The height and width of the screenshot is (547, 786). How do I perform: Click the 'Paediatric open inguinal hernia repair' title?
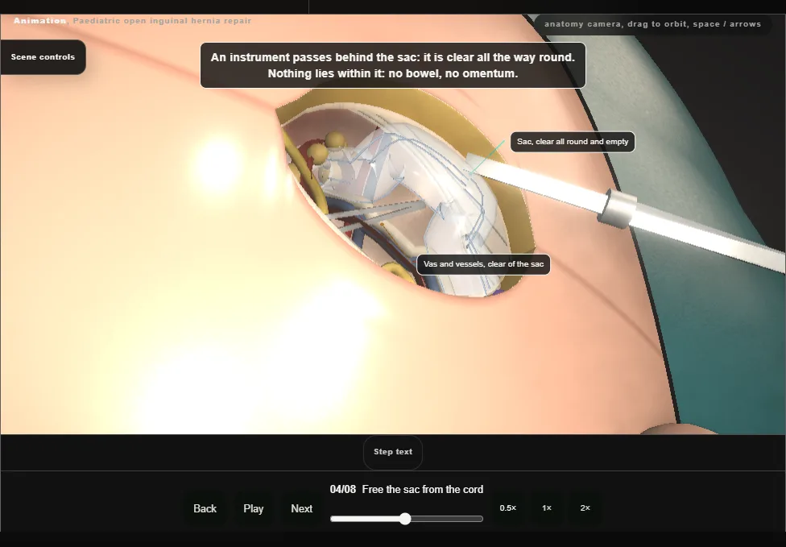point(162,21)
